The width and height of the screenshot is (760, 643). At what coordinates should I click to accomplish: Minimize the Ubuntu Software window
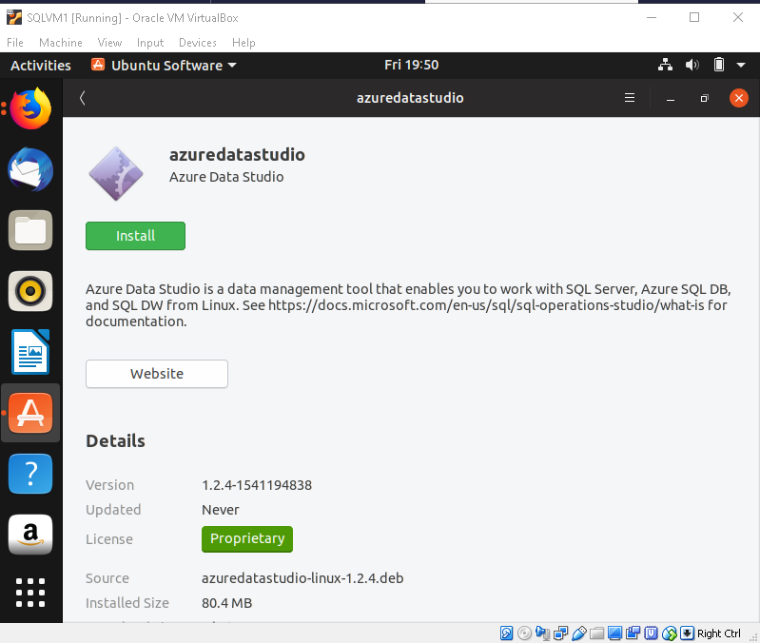[x=671, y=98]
